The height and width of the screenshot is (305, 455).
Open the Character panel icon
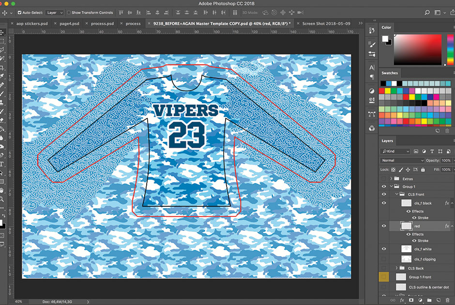click(x=372, y=68)
